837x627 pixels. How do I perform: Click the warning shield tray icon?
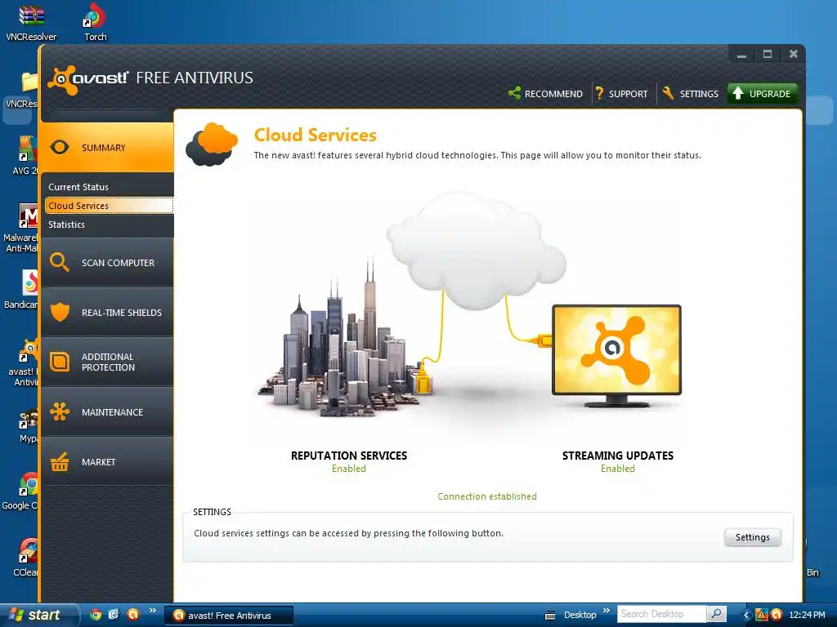click(761, 615)
